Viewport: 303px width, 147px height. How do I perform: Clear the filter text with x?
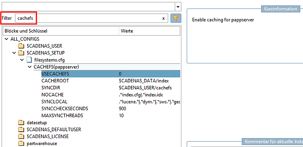pos(164,18)
